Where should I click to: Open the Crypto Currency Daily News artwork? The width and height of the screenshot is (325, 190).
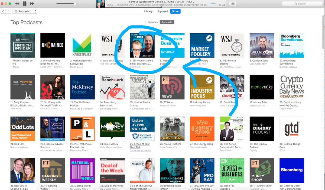pos(292,87)
